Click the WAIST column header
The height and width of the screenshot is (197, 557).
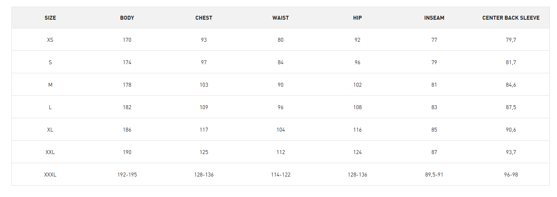[x=280, y=18]
